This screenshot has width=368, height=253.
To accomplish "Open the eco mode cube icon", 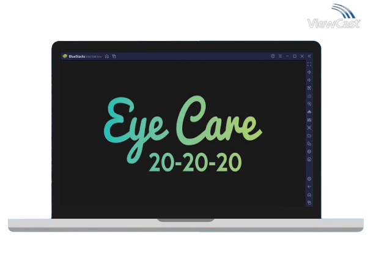I will click(x=309, y=152).
